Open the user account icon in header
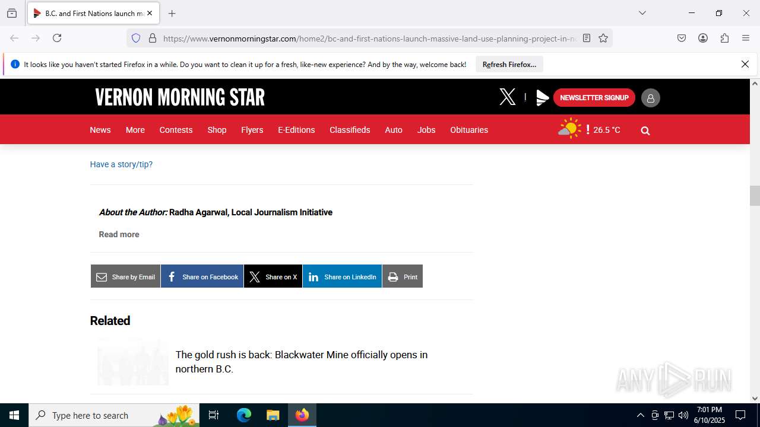This screenshot has width=760, height=427. click(x=650, y=98)
